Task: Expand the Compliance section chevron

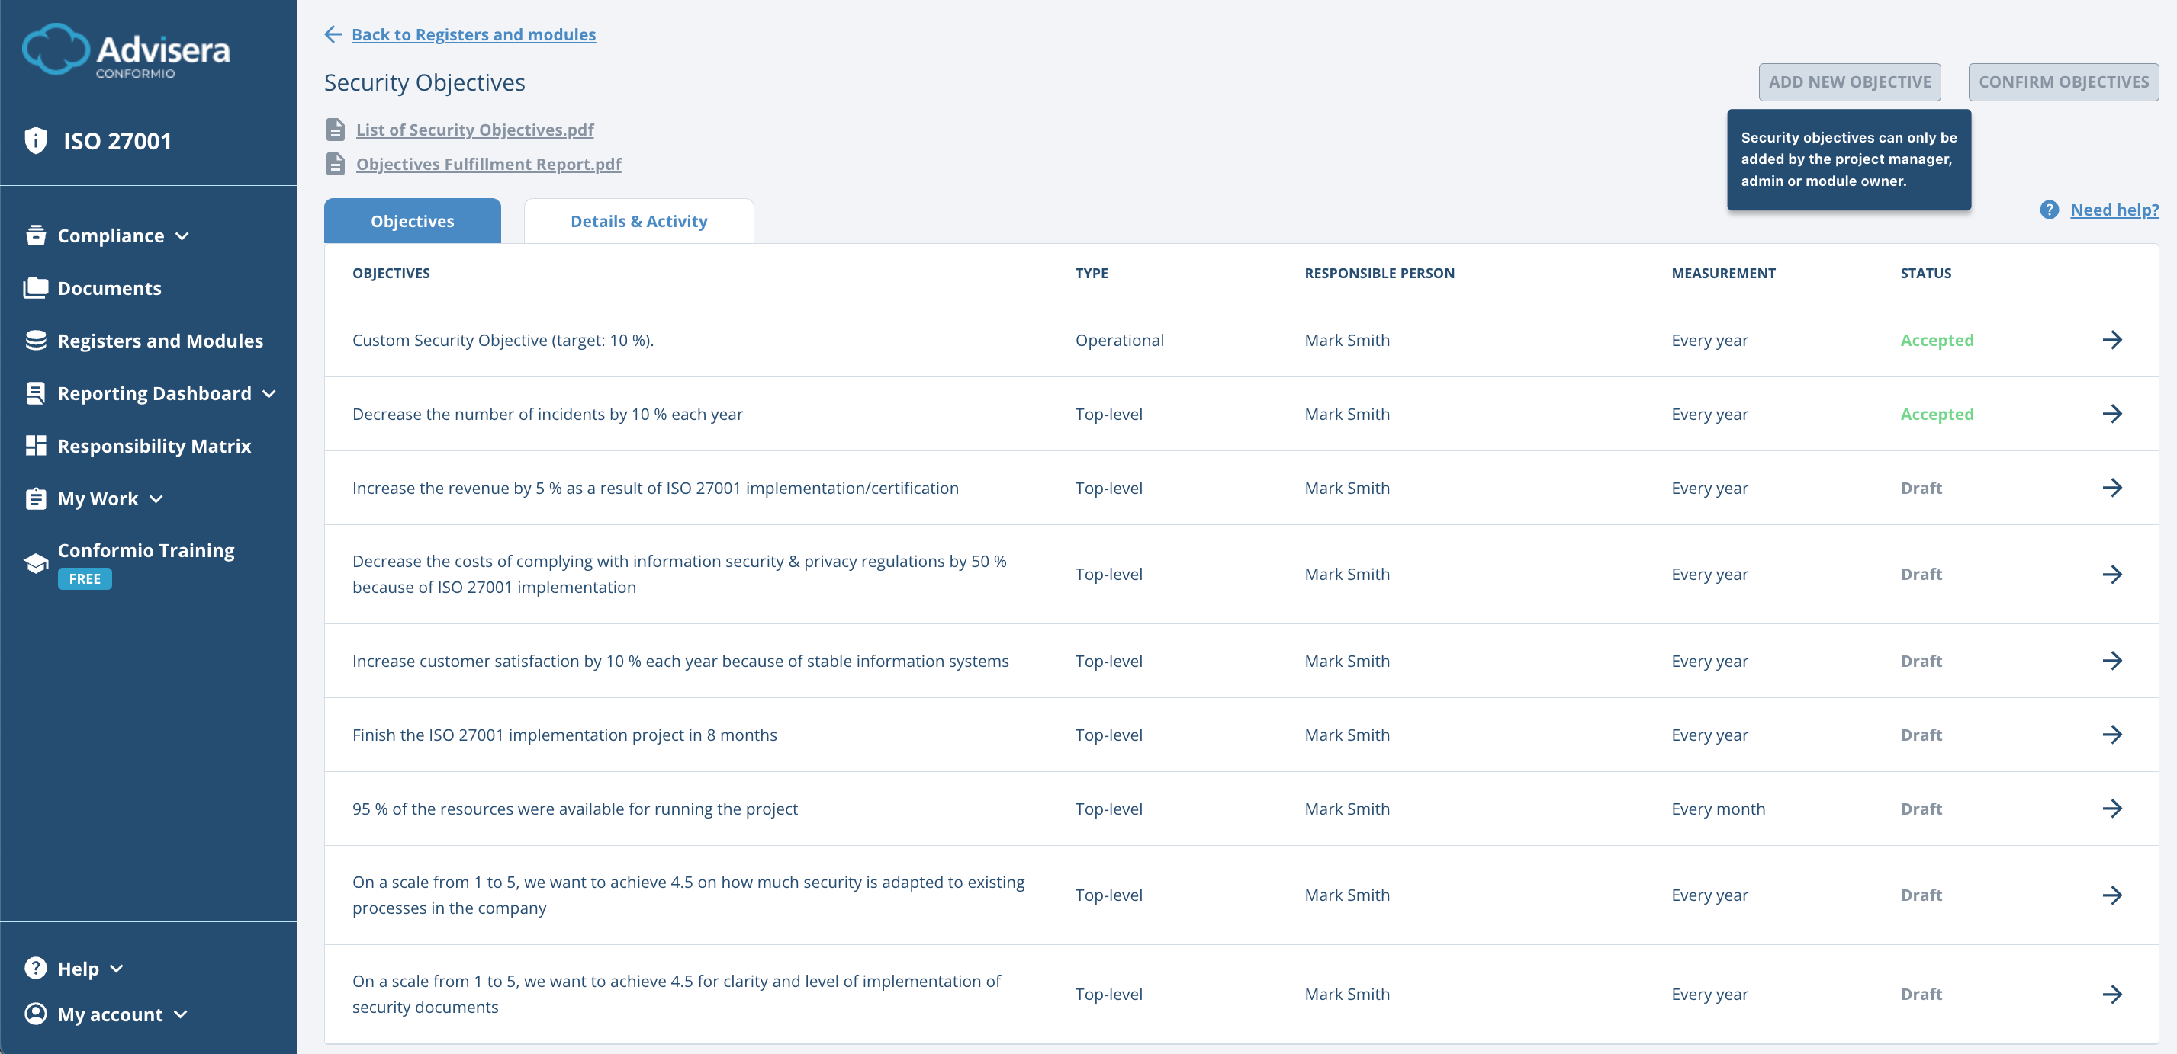Action: 182,236
